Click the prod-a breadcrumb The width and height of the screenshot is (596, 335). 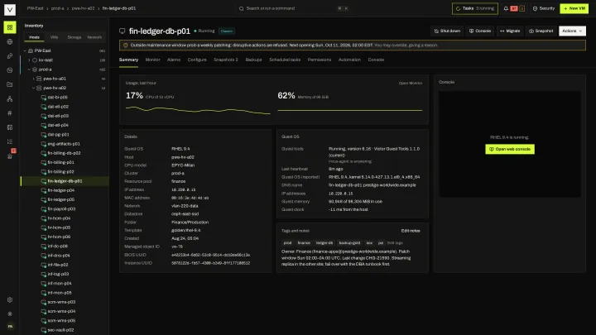(57, 8)
